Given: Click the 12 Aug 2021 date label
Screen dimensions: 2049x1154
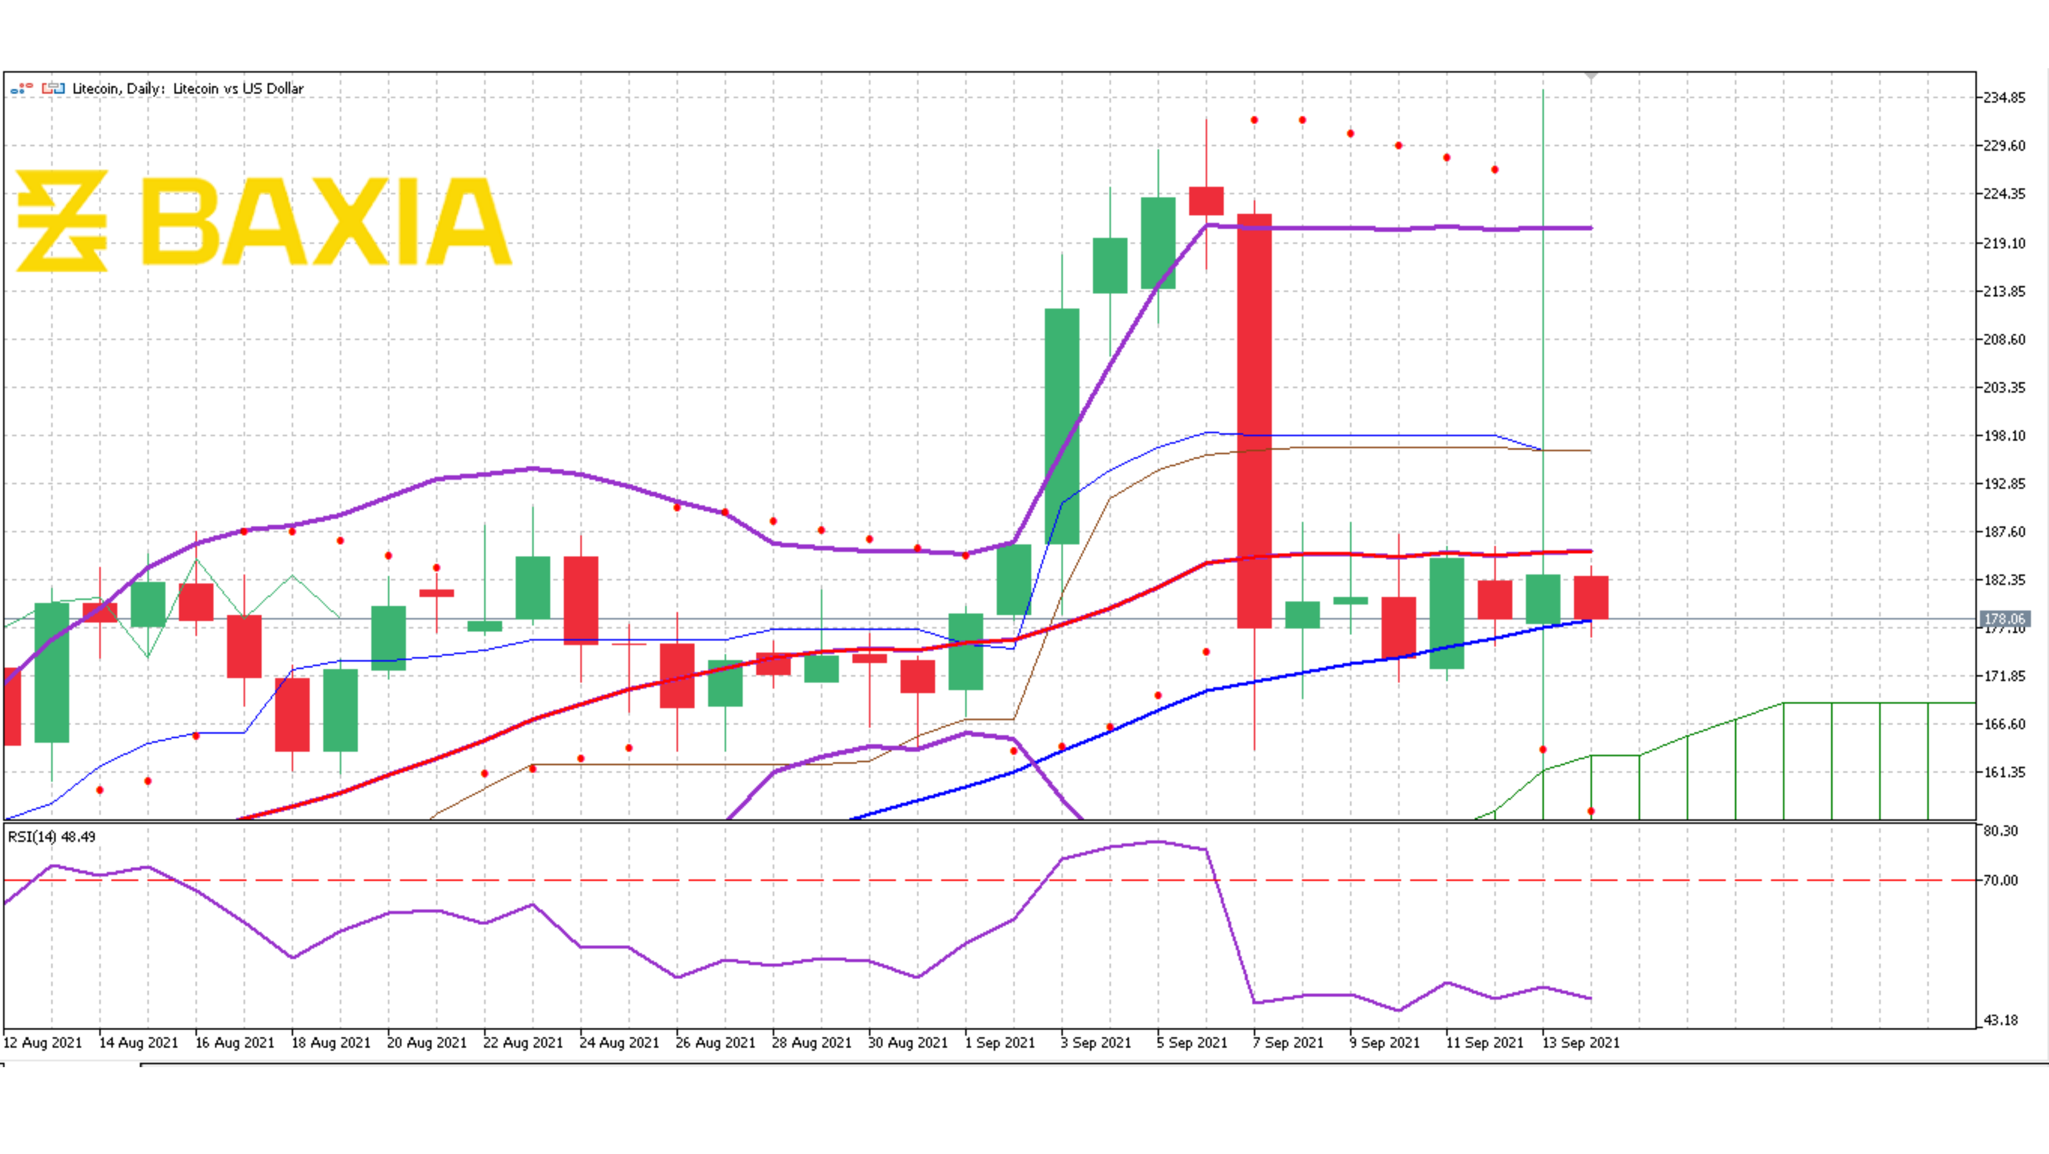Looking at the screenshot, I should (43, 1043).
